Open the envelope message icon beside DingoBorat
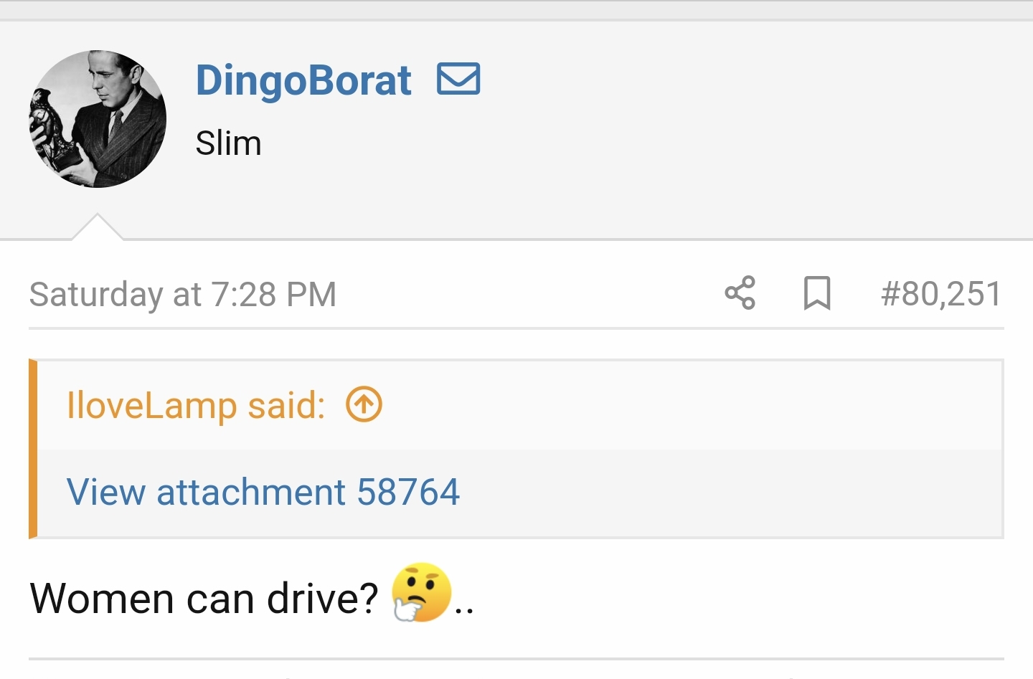 458,79
